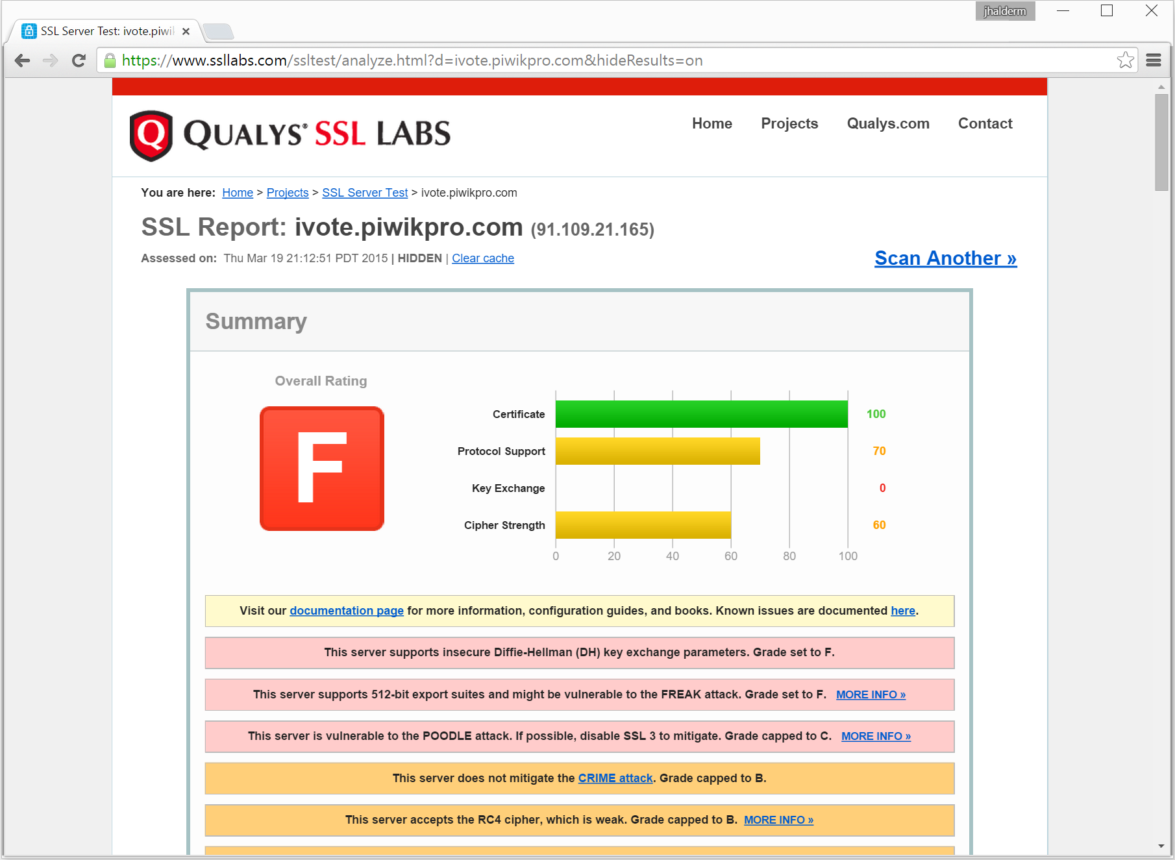Open a new browser tab
1175x860 pixels.
(218, 31)
